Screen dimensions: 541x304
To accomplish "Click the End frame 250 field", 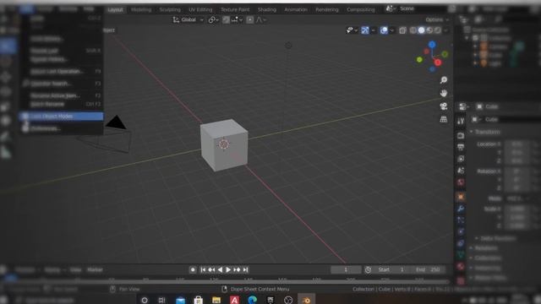I will click(x=428, y=270).
